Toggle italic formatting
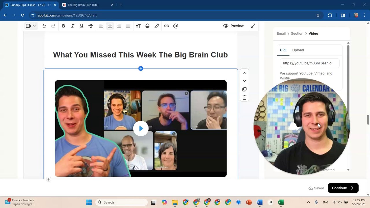This screenshot has width=370, height=208. (x=73, y=26)
